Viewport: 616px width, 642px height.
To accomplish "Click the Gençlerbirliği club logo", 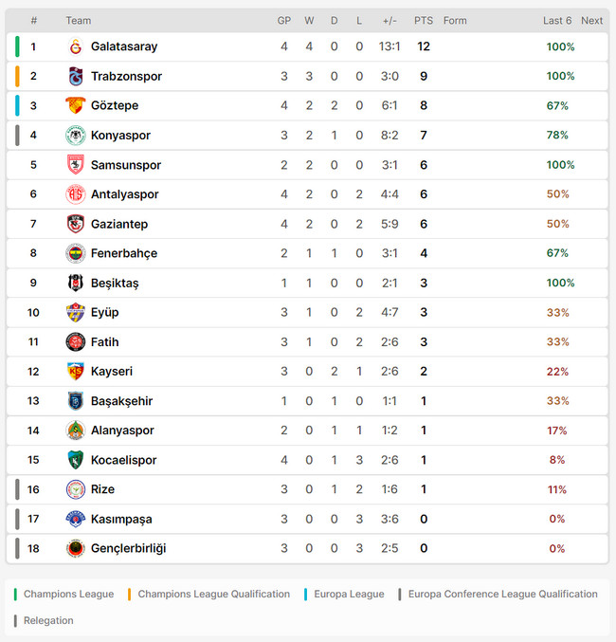I will tap(76, 548).
